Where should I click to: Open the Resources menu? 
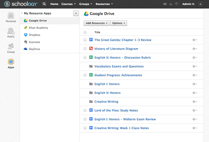(104, 4)
